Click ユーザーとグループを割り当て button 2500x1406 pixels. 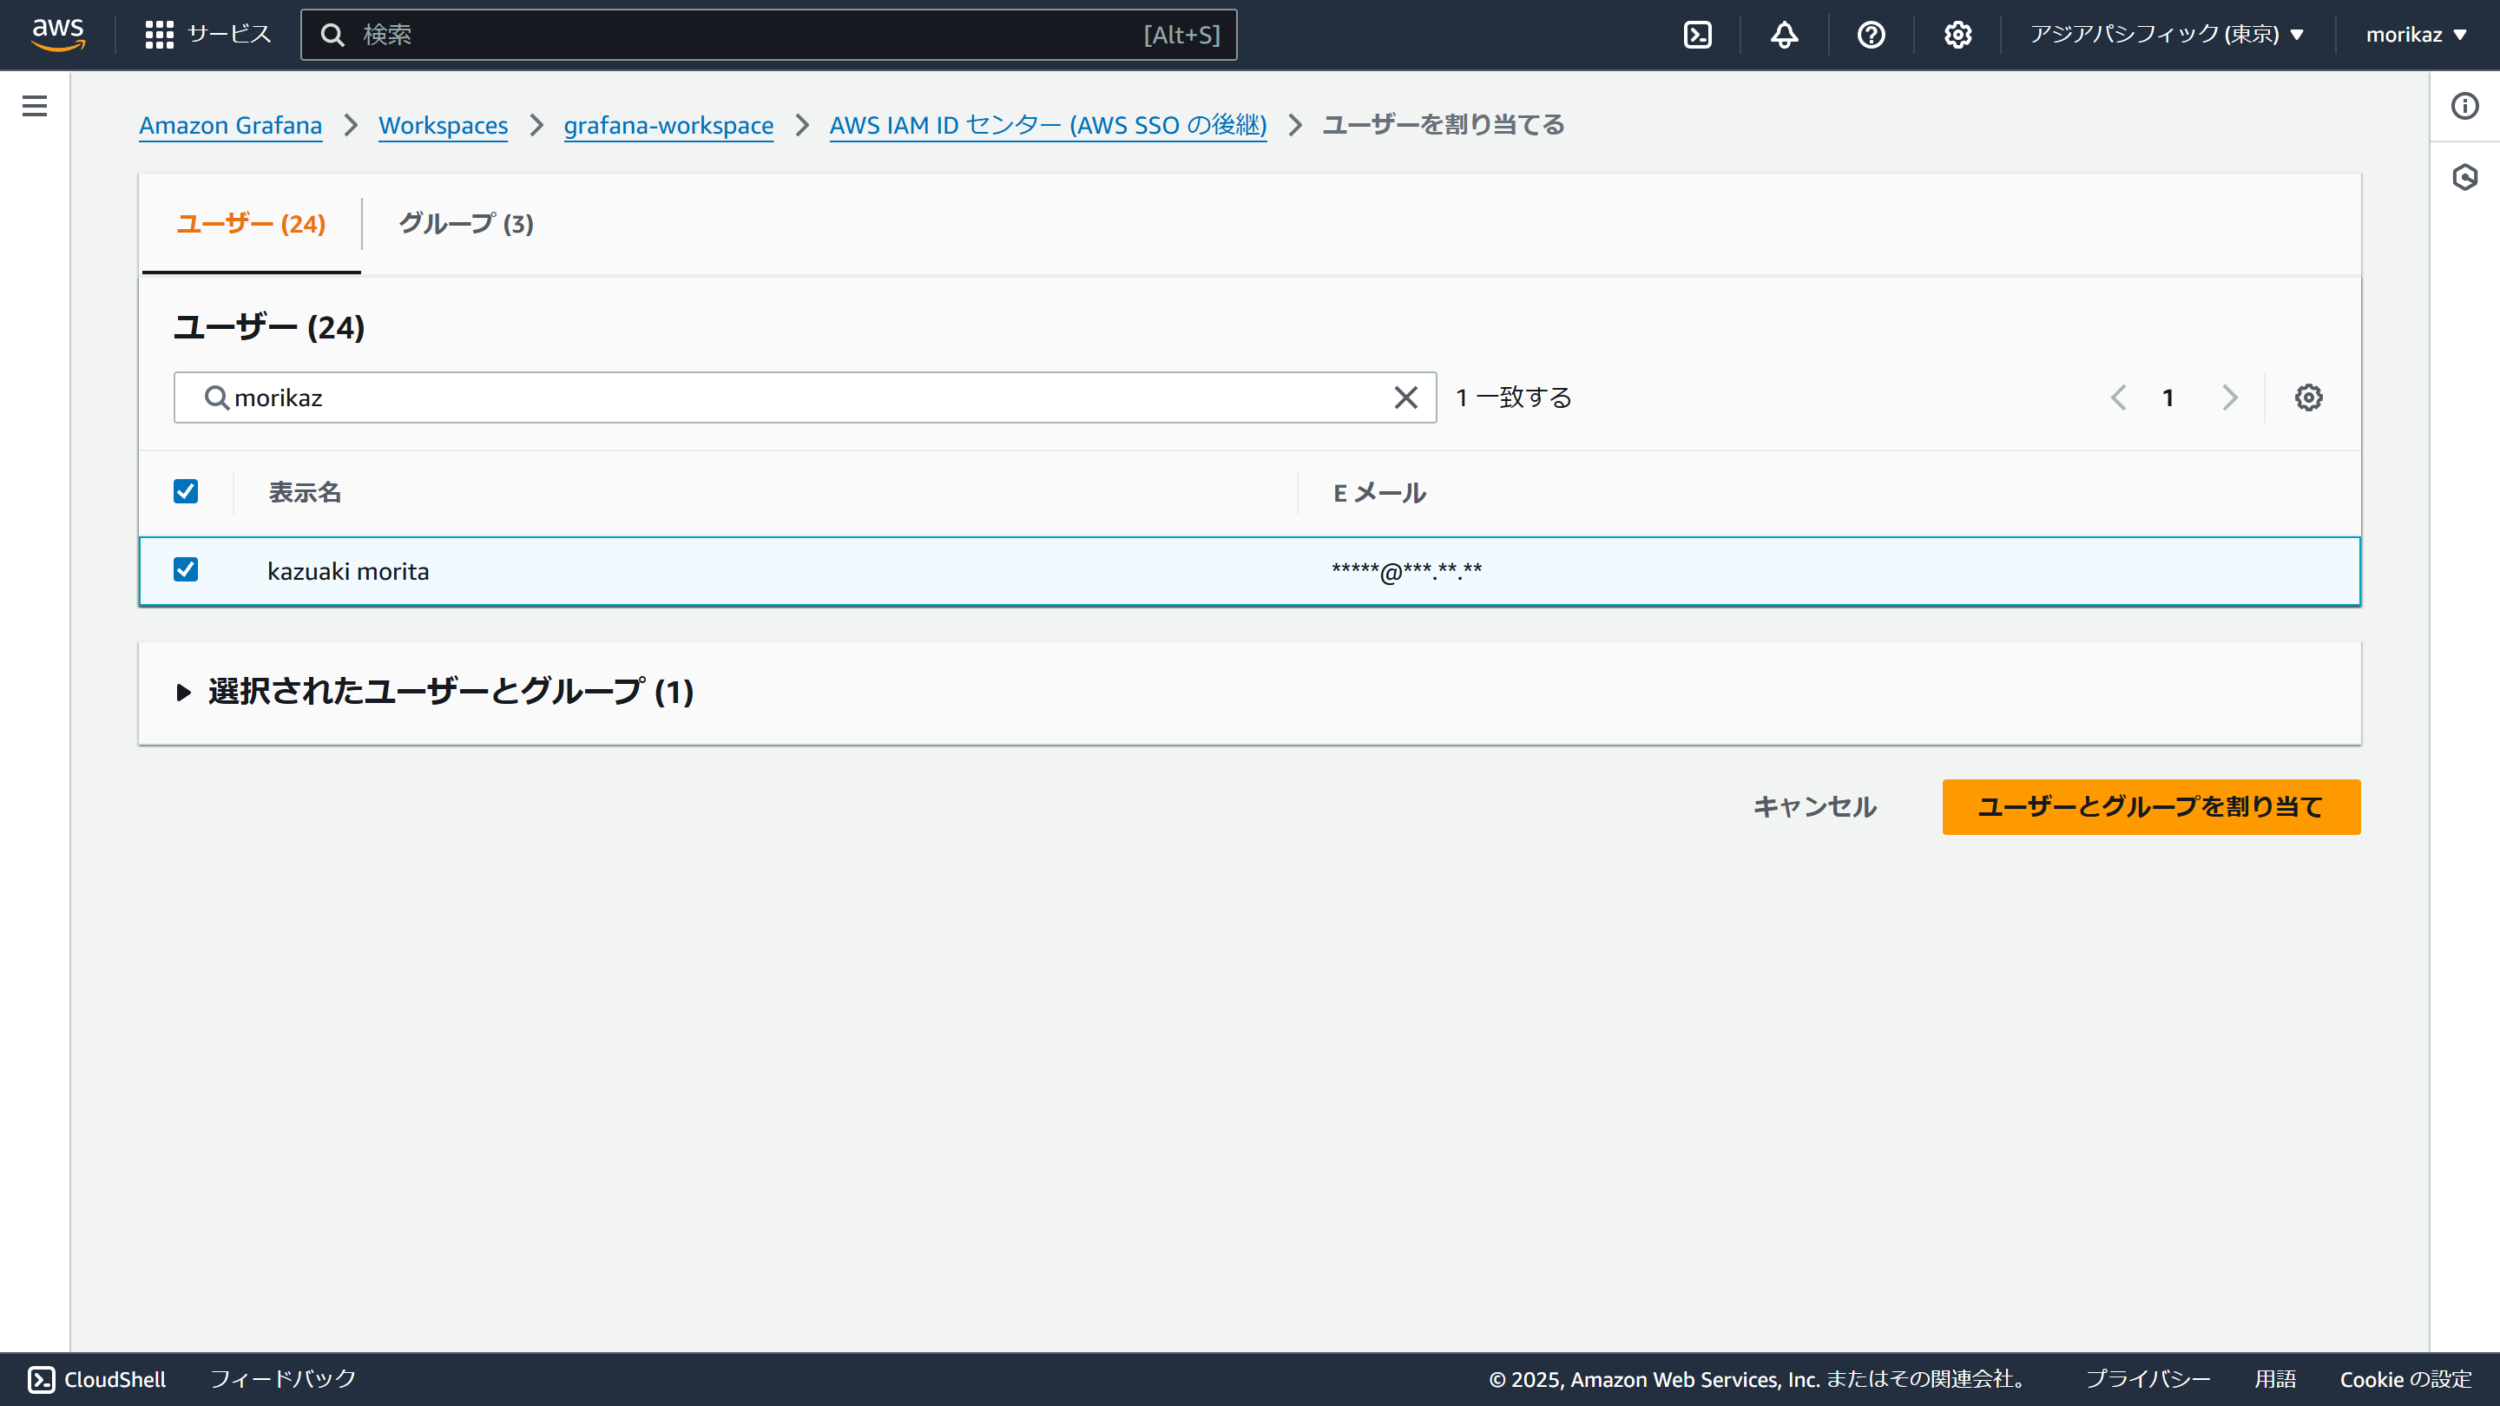(x=2151, y=807)
